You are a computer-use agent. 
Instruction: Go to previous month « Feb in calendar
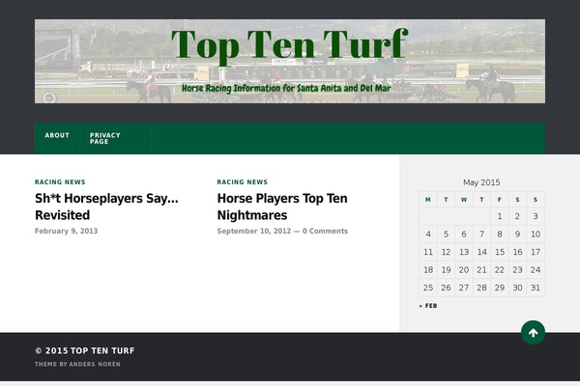[x=428, y=306]
